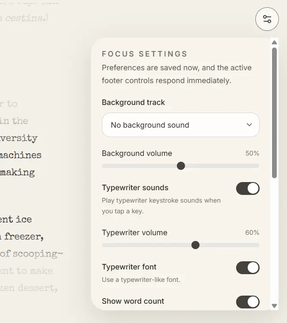Click the Show word count label
The image size is (287, 323).
(x=133, y=301)
